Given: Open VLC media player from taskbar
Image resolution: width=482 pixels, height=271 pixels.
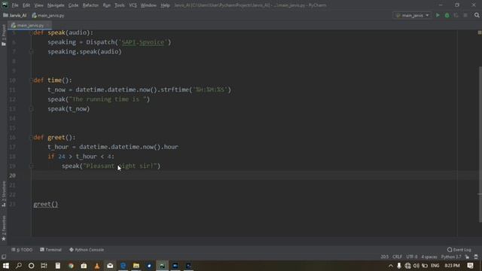Looking at the screenshot, I should (x=97, y=266).
